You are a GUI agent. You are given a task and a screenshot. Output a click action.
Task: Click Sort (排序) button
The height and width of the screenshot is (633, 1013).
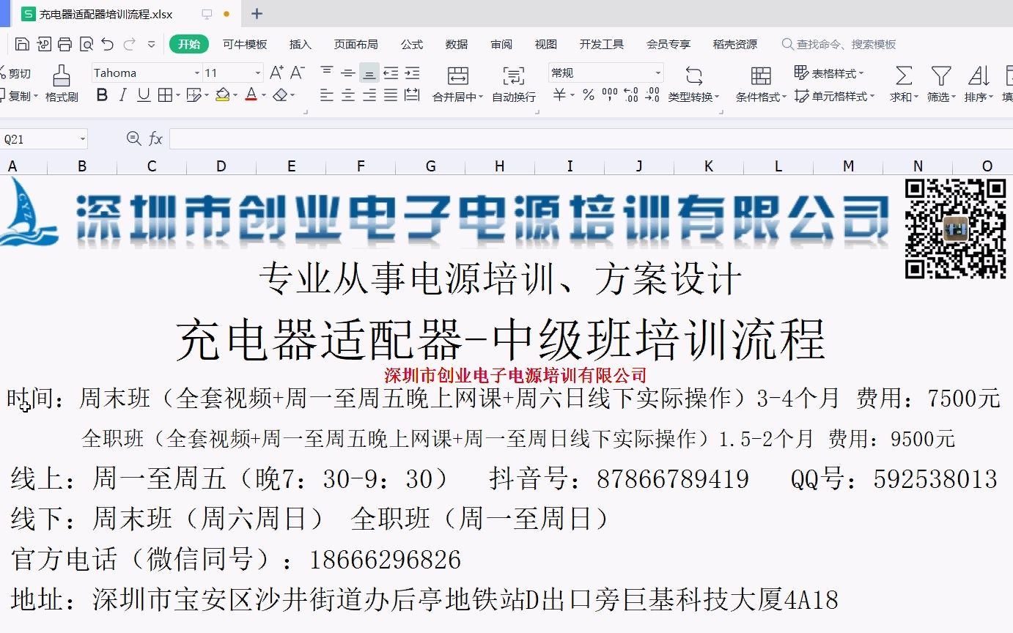pos(979,84)
